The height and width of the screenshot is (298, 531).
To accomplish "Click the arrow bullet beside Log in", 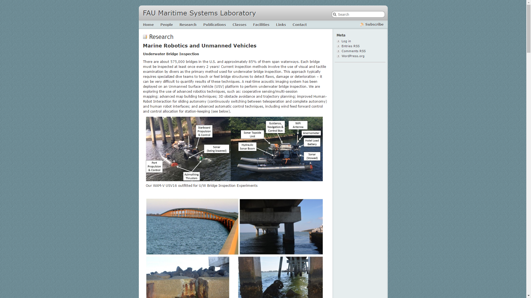I will pos(338,41).
